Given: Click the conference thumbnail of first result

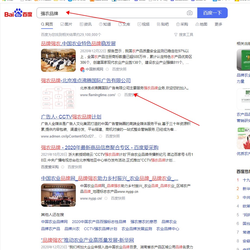Looking at the screenshot, I should coord(58,60).
